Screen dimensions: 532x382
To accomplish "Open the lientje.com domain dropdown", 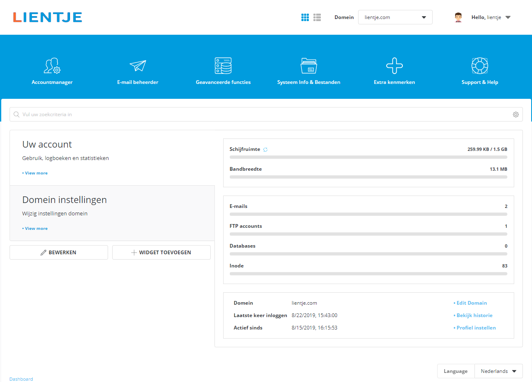I will [x=395, y=17].
